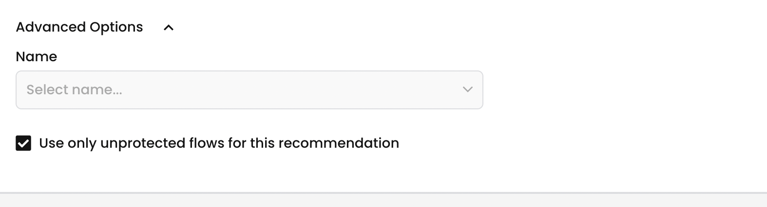This screenshot has width=767, height=207.
Task: Click the Advanced Options heading text
Action: pos(79,27)
